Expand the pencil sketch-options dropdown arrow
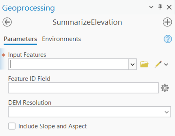The height and width of the screenshot is (136, 175). [x=166, y=64]
